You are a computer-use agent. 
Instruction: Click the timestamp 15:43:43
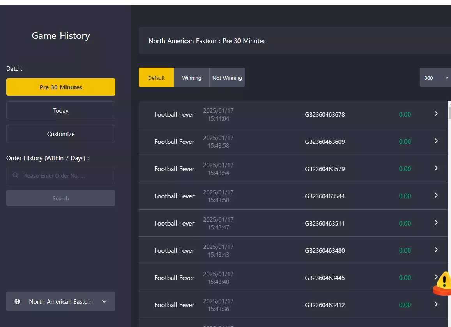coord(218,255)
